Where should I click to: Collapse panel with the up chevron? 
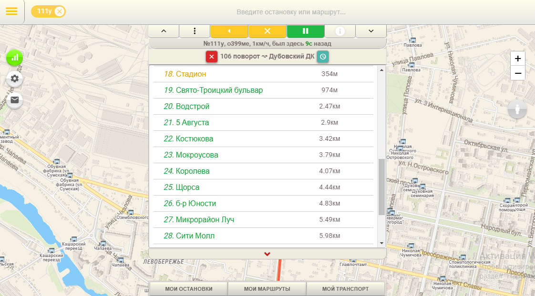point(164,31)
